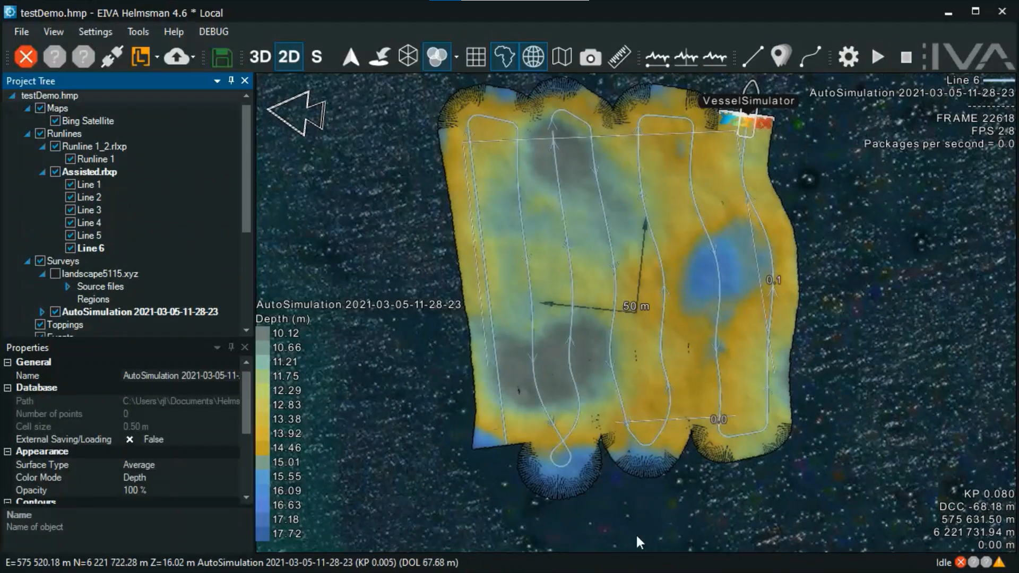Switch the view to 3D mode
The height and width of the screenshot is (573, 1019).
(261, 57)
